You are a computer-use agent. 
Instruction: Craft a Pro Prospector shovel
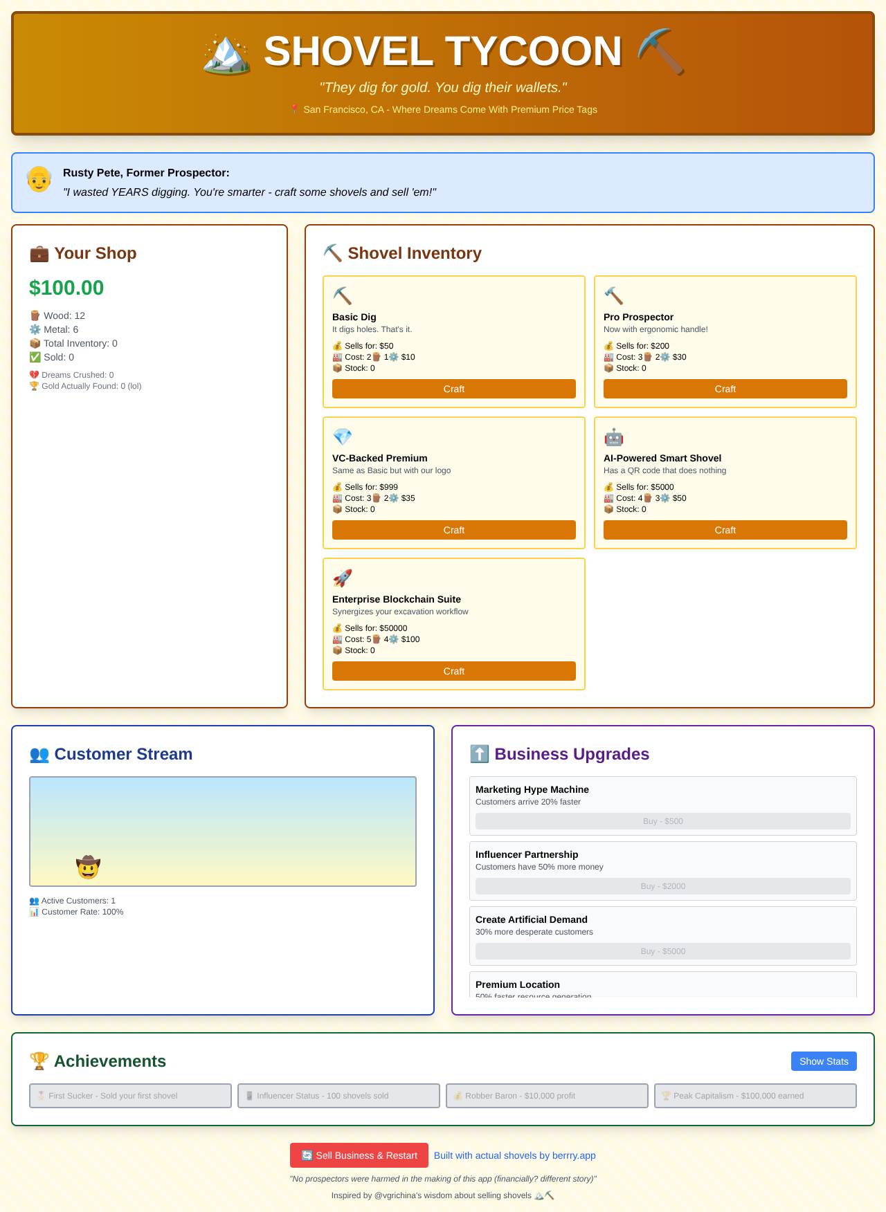pos(725,389)
